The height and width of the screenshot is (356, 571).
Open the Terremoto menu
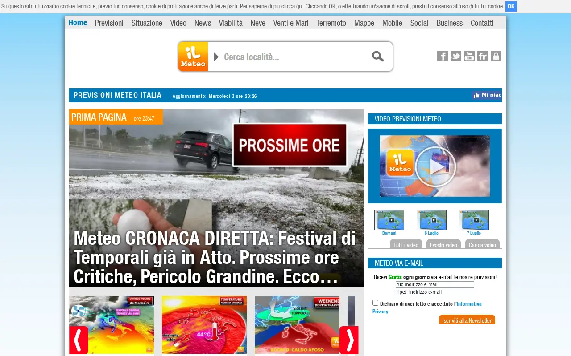point(331,23)
